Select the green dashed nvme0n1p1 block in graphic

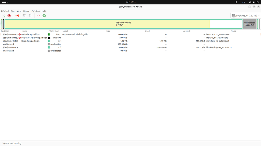[1, 24]
